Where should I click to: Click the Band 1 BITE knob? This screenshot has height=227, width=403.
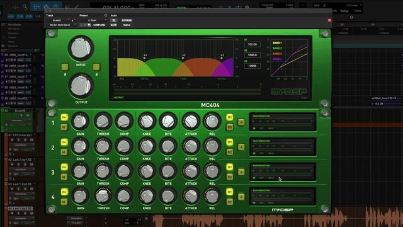tap(168, 121)
